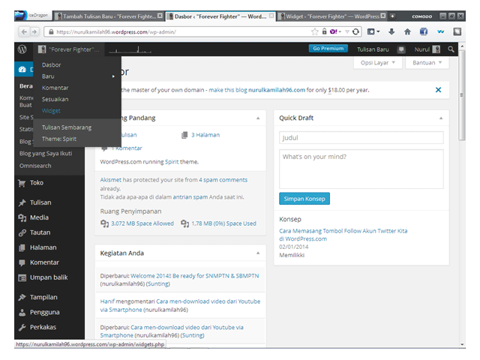Click the bookmark star in address bar
480x360 pixels.
coord(314,31)
